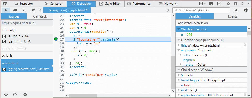Toggle the right panes collapse button
252x98 pixels.
coord(236,10)
